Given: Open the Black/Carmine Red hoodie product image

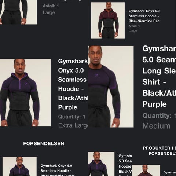Looking at the screenshot, I should (x=108, y=21).
